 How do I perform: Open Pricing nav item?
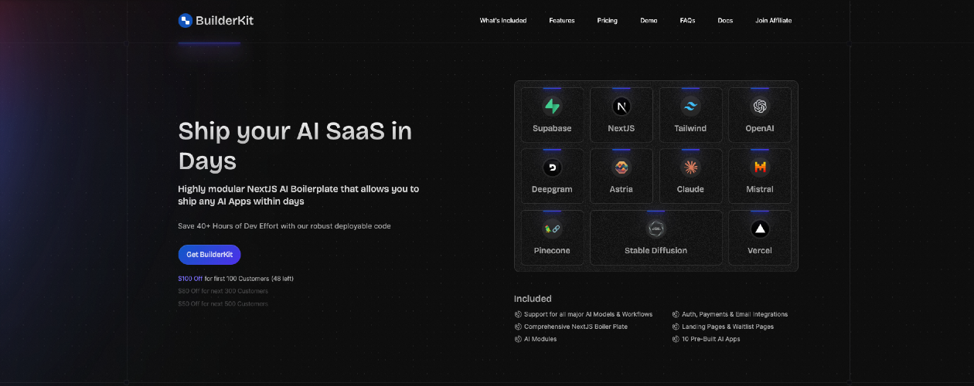click(x=608, y=21)
